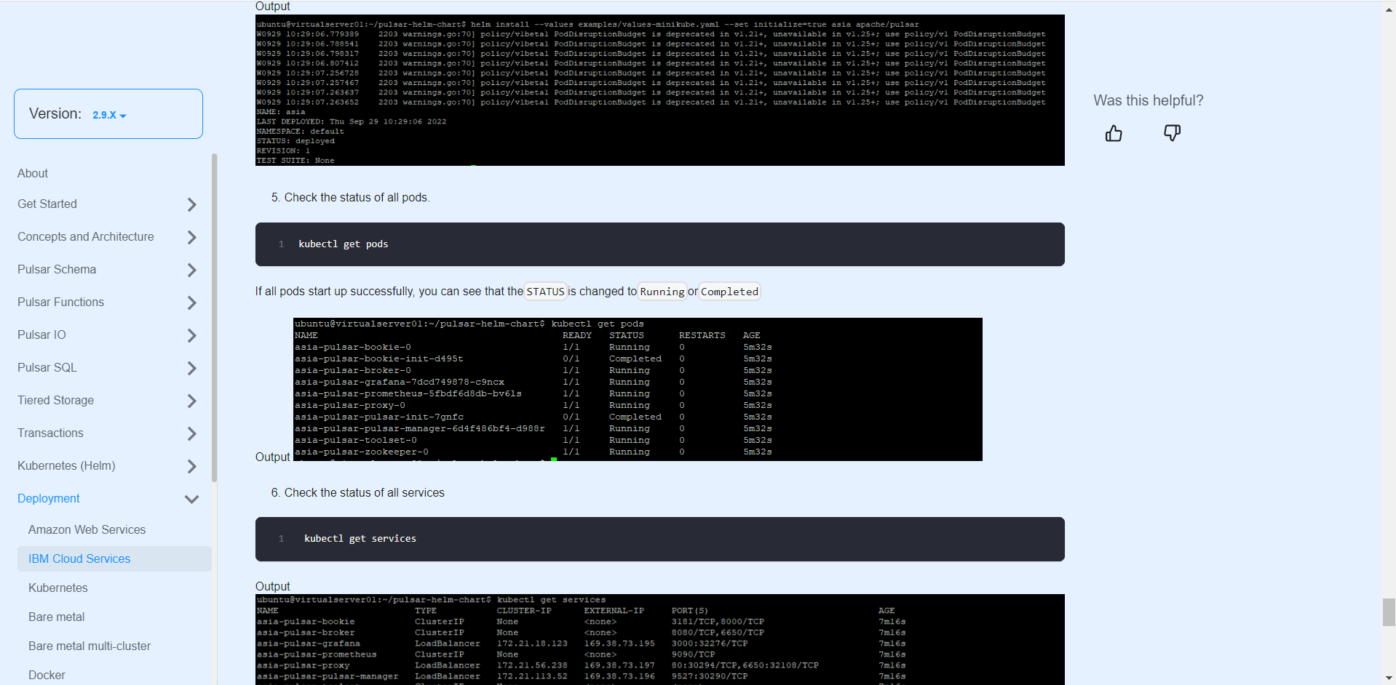
Task: Expand the Tiered Storage chevron
Action: pos(191,401)
